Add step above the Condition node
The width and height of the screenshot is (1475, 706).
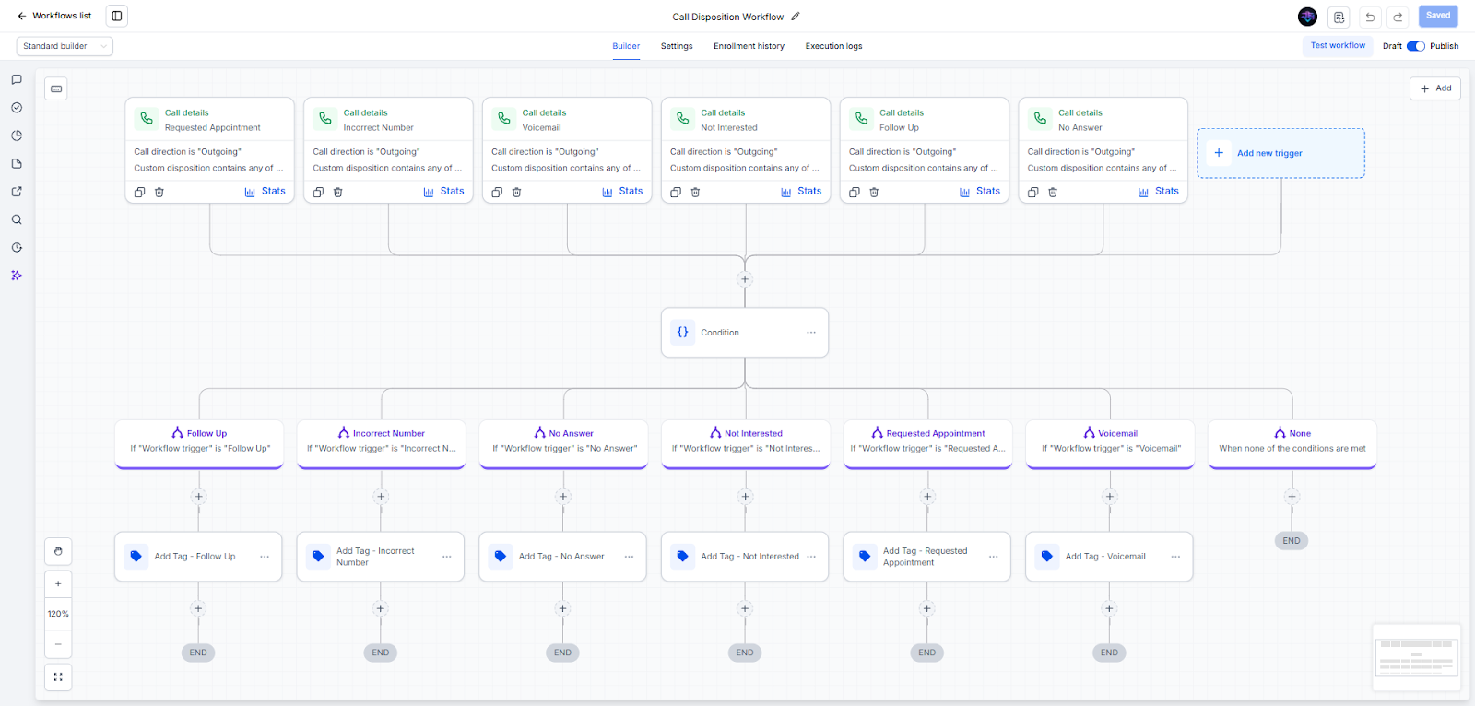(745, 279)
